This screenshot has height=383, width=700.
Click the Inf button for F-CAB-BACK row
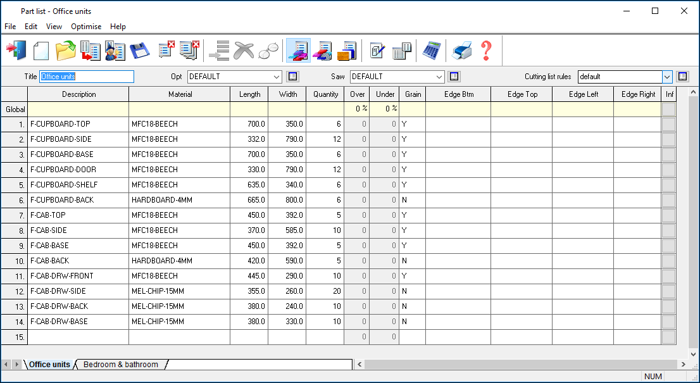point(668,261)
